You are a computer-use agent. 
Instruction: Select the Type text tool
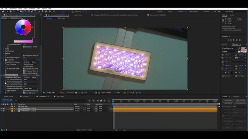(35, 12)
